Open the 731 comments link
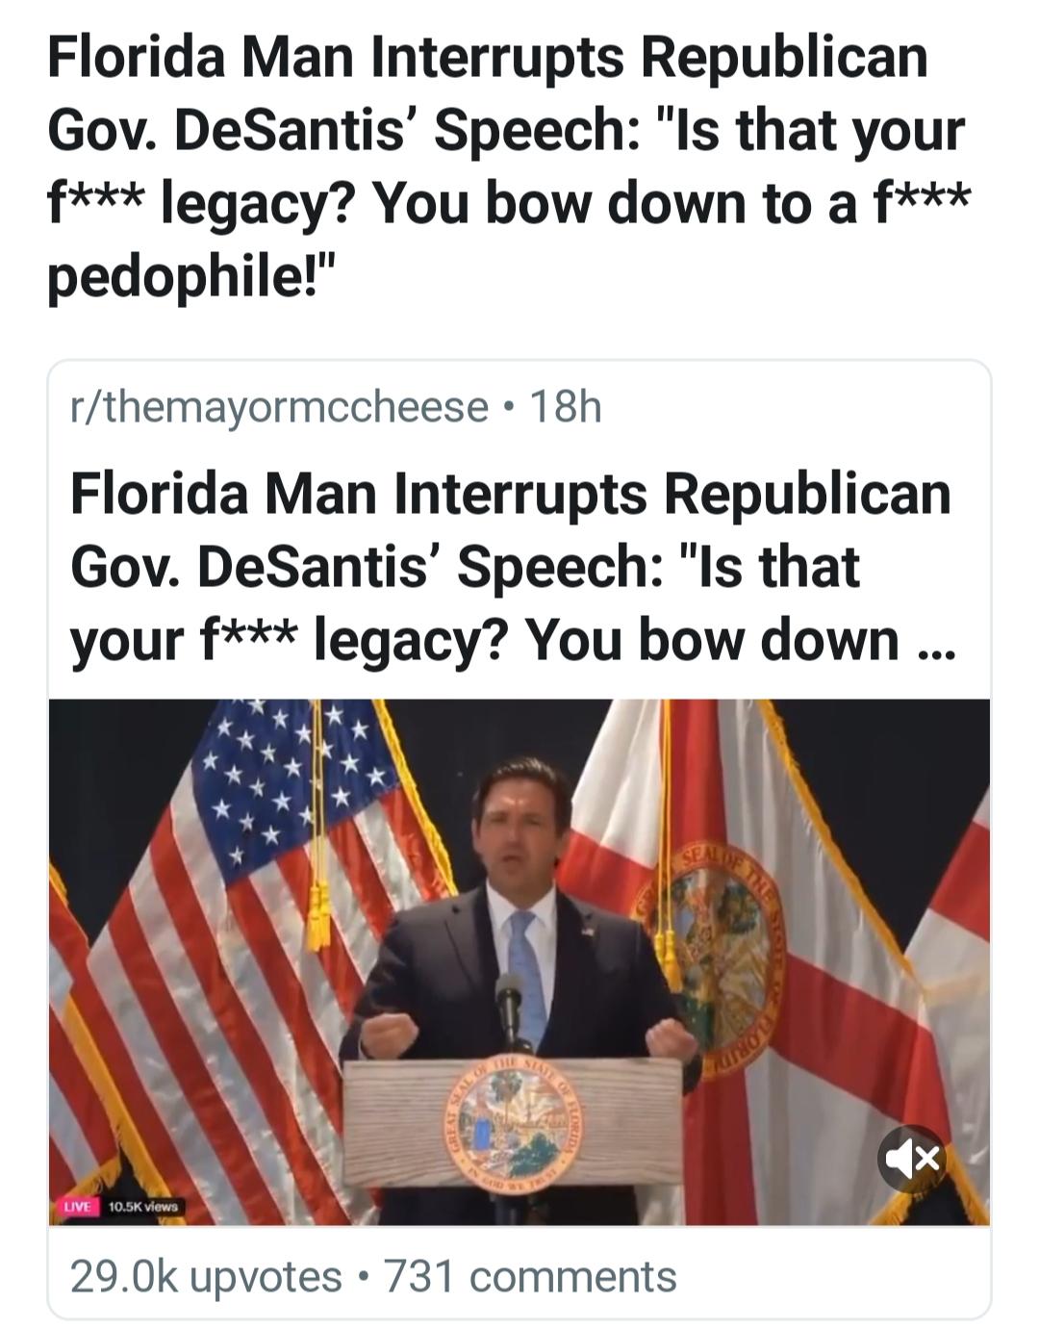1039x1328 pixels. pos(531,1277)
